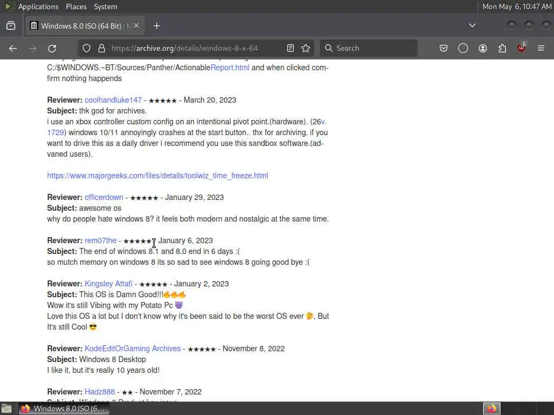The width and height of the screenshot is (554, 415).
Task: Click the two-star rating beside Hadz888
Action: [127, 392]
